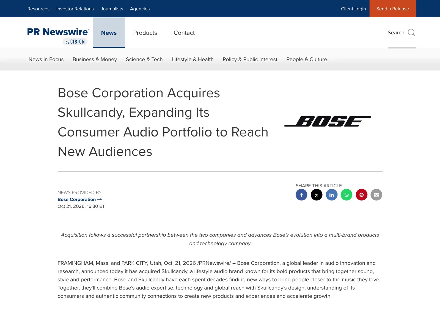Select Policy & Public Interest category

coord(250,59)
